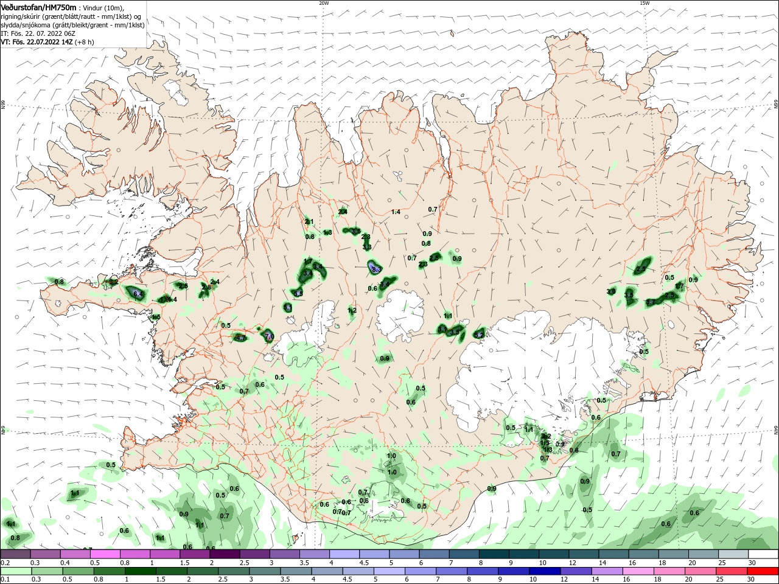The image size is (779, 584).
Task: Click the white 30 swatch in the upper snow legend
Action: (x=763, y=554)
